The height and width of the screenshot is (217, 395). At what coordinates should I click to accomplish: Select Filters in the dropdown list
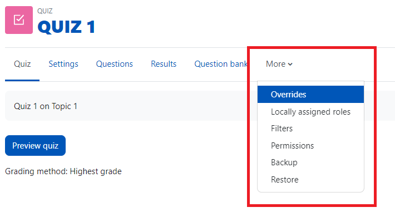tap(310, 129)
